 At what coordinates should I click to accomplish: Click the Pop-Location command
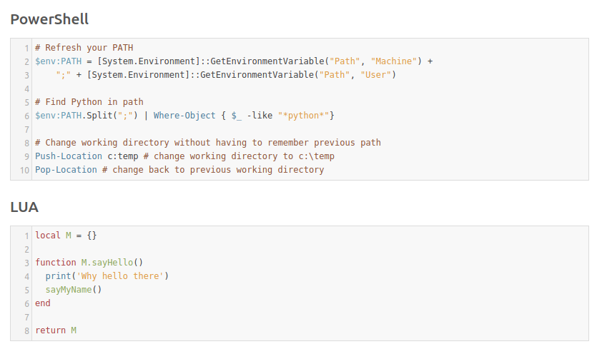(x=66, y=170)
